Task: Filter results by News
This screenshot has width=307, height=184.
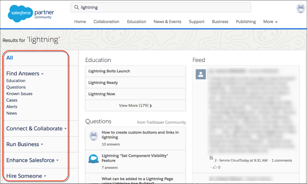Action: click(12, 113)
